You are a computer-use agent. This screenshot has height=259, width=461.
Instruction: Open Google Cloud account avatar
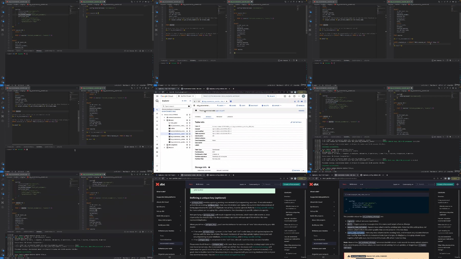tap(303, 96)
